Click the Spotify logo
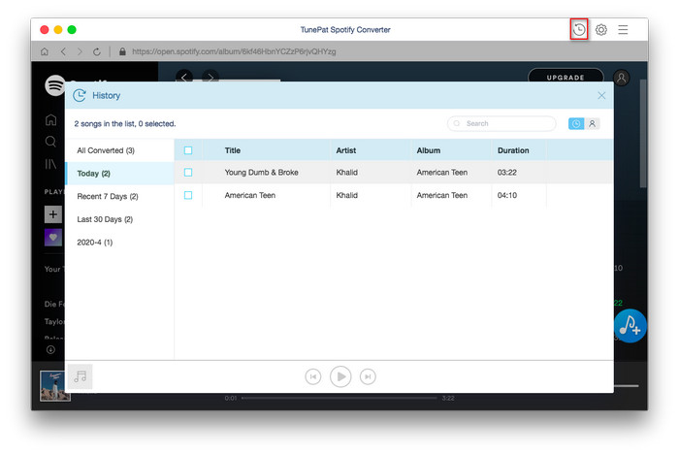This screenshot has height=455, width=679. (55, 85)
